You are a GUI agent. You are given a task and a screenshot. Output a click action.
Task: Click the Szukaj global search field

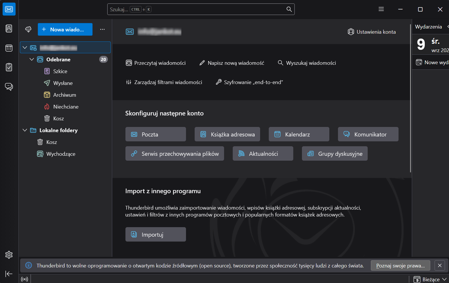pyautogui.click(x=201, y=9)
